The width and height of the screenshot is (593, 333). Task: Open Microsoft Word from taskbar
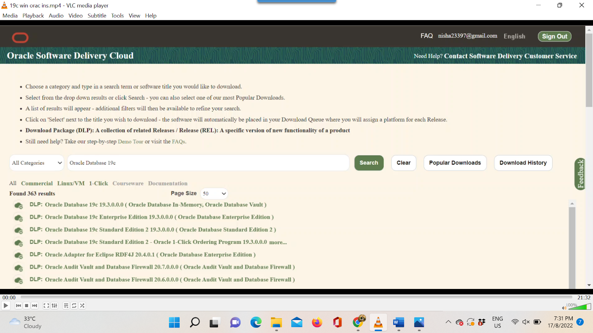398,323
